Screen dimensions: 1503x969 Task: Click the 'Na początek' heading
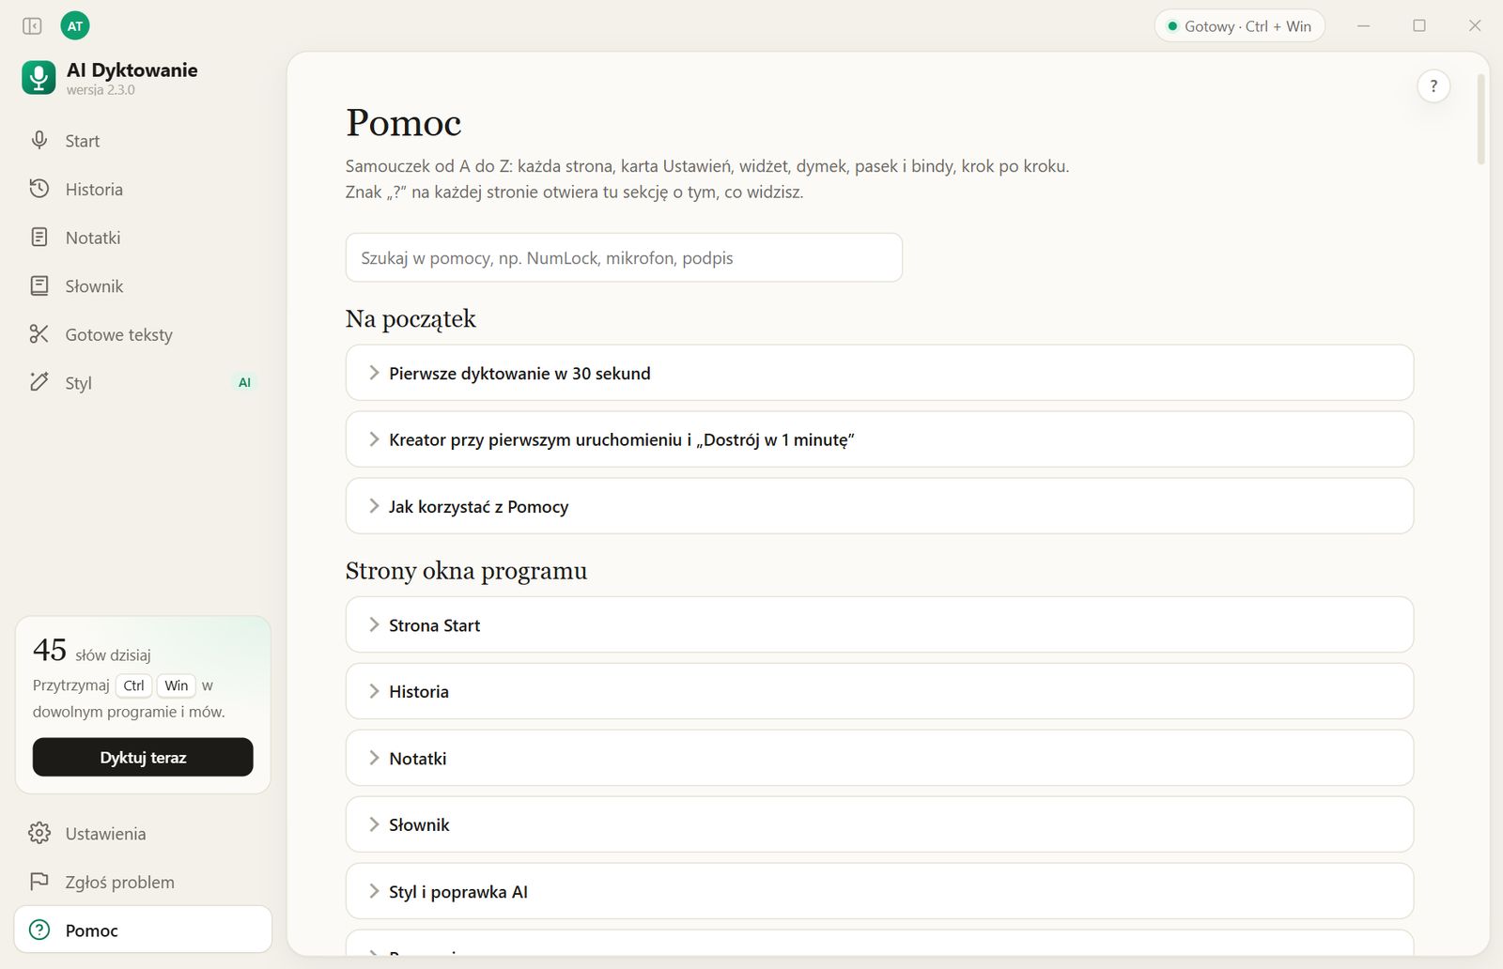[411, 319]
